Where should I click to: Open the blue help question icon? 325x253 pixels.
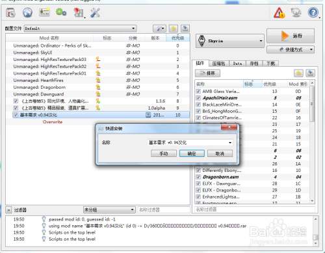click(x=313, y=12)
